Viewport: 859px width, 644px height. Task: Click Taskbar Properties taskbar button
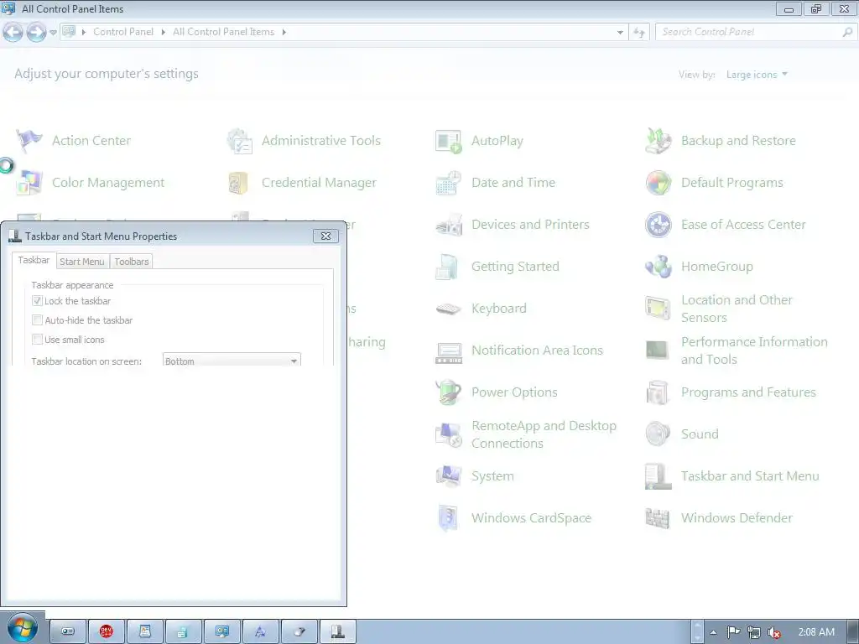coord(338,632)
